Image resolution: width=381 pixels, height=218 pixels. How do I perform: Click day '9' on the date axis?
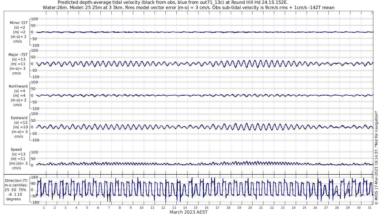pos(131,208)
